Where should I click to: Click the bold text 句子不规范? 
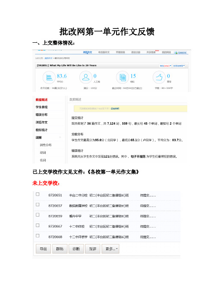point(138,157)
